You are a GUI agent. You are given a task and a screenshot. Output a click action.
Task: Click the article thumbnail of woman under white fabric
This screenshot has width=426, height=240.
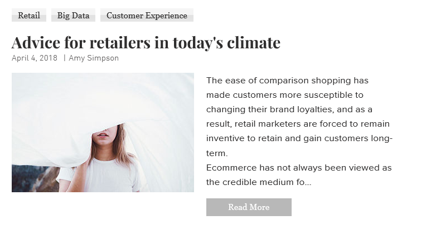click(103, 132)
